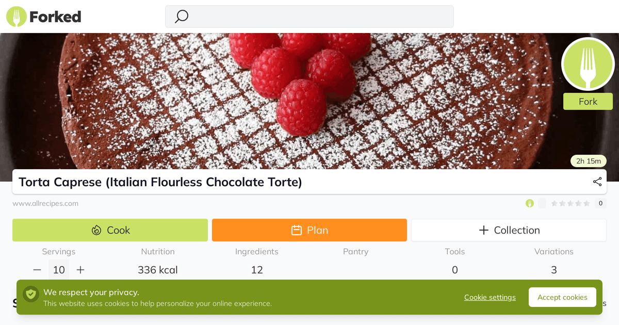
Task: Rate the recipe one star
Action: pyautogui.click(x=555, y=203)
